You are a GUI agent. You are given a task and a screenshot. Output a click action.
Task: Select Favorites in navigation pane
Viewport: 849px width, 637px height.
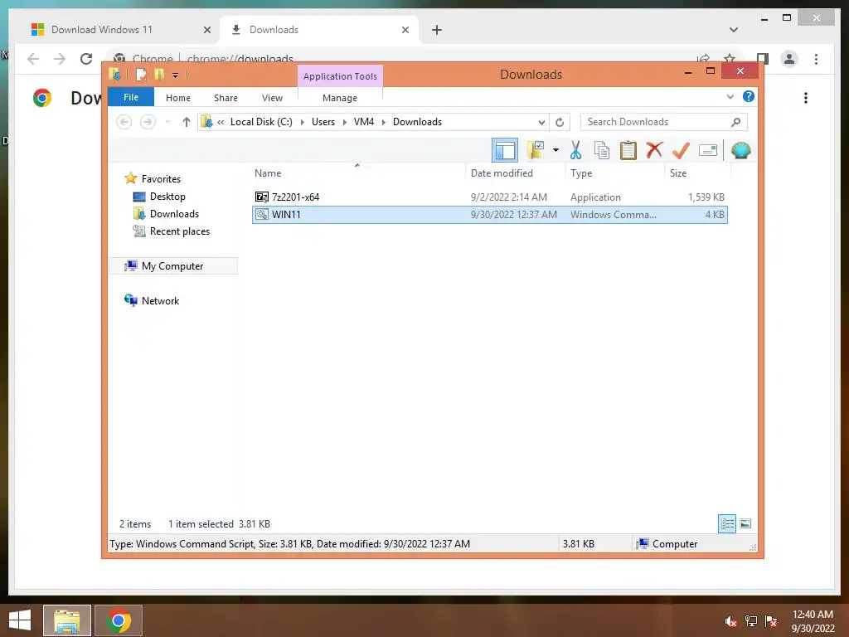161,179
